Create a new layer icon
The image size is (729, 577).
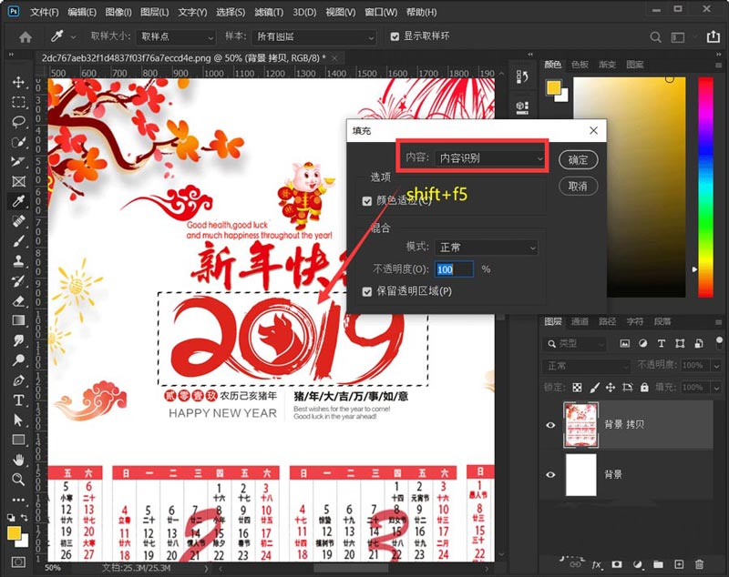point(679,564)
